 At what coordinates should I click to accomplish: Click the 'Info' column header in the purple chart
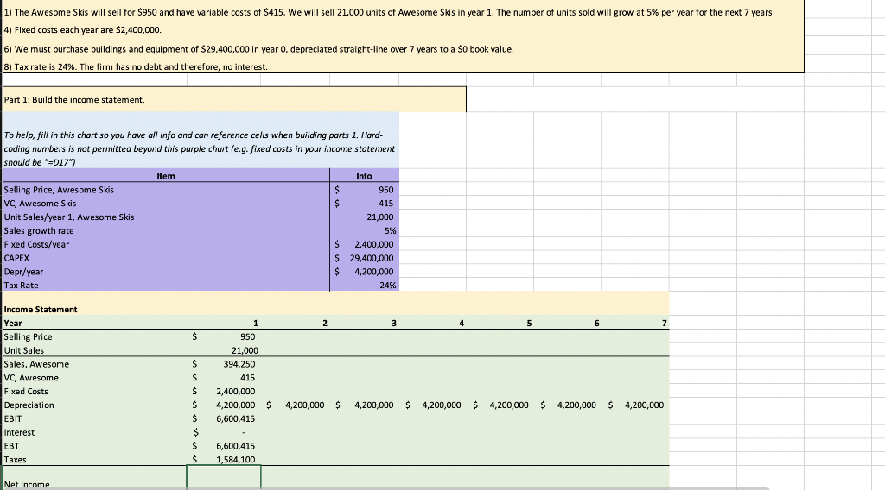[x=364, y=176]
